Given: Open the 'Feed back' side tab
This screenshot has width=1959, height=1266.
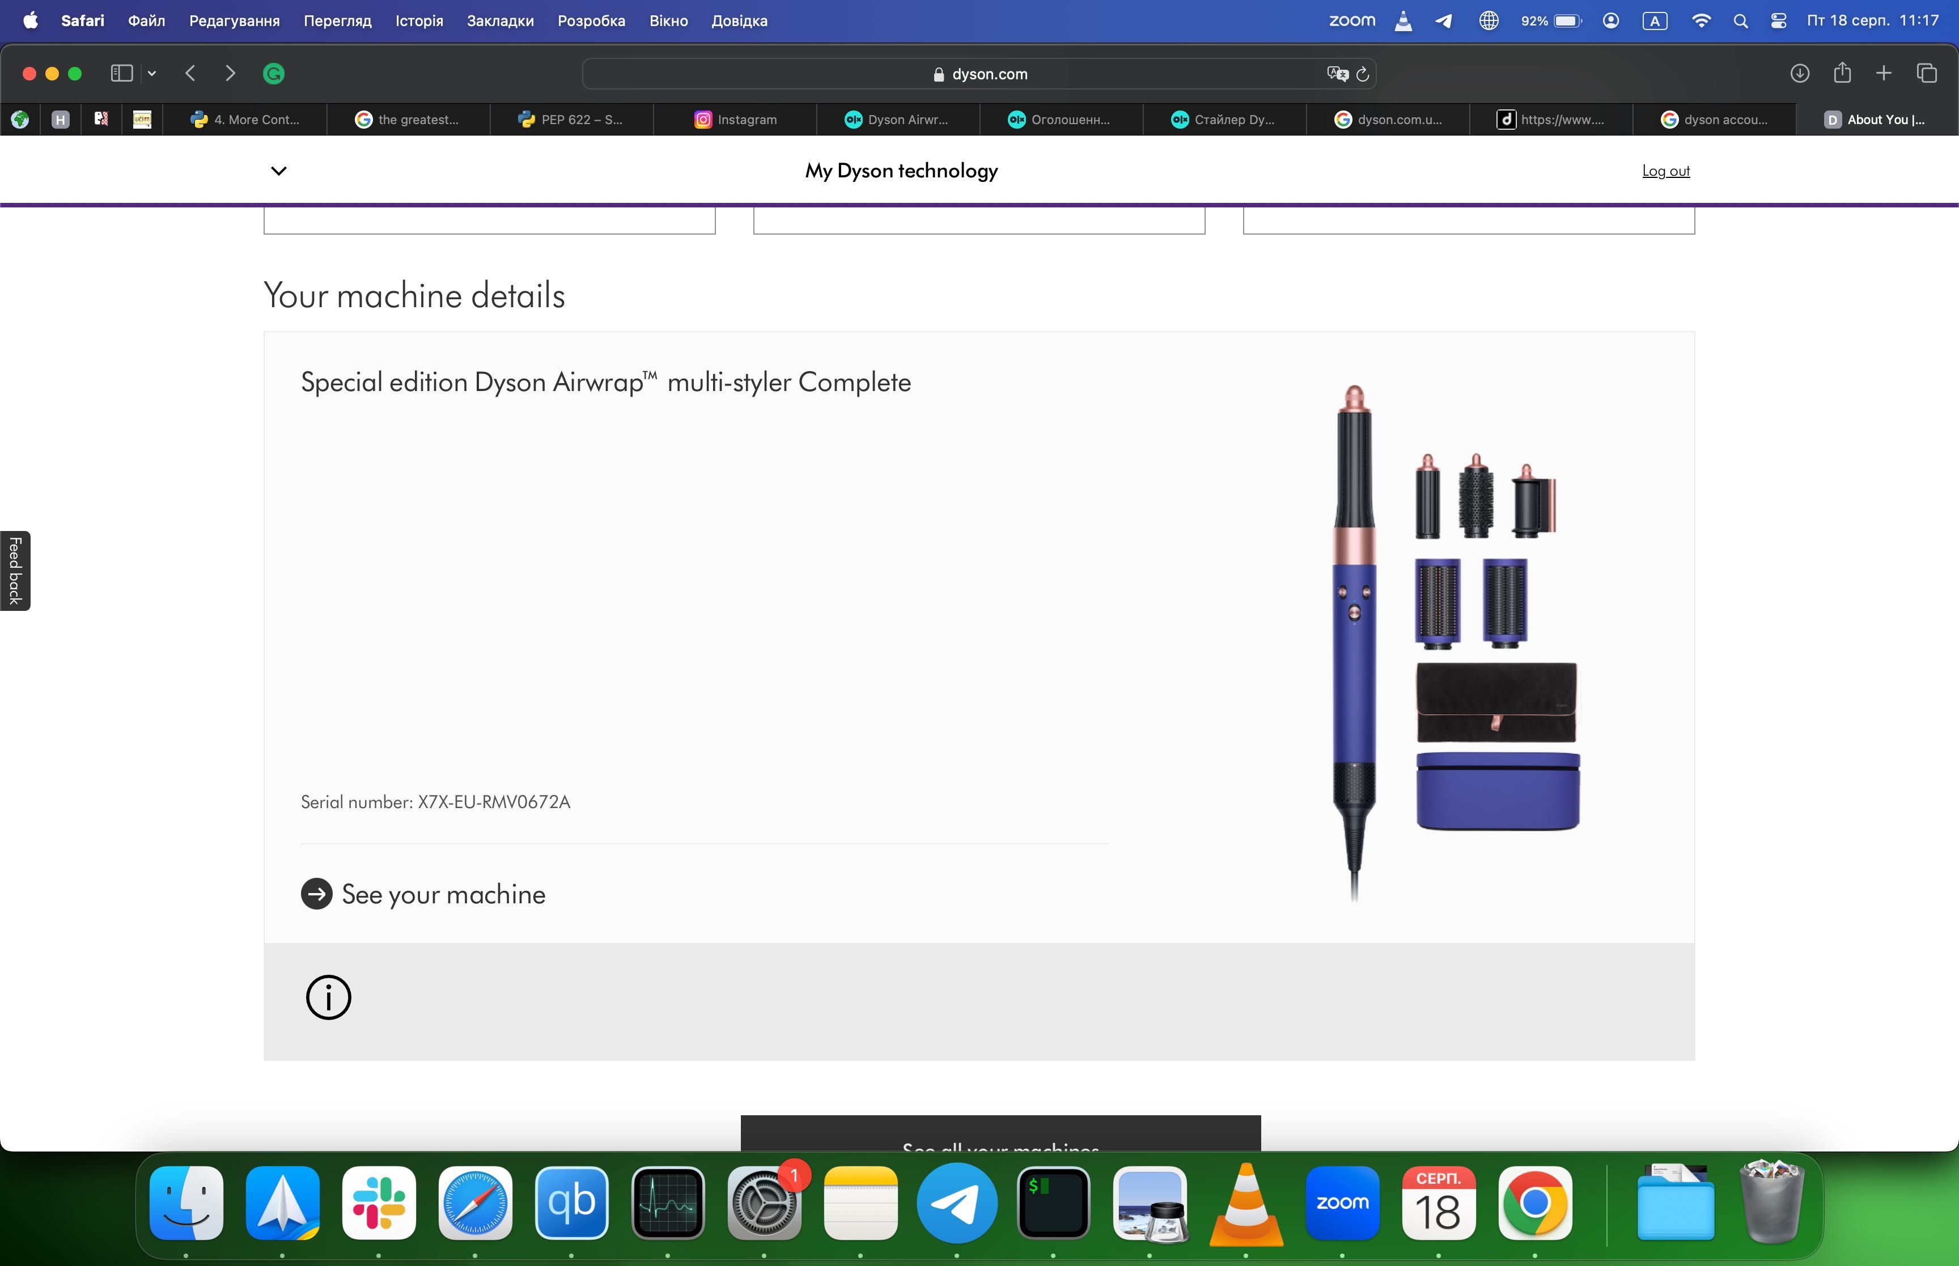Looking at the screenshot, I should tap(15, 571).
